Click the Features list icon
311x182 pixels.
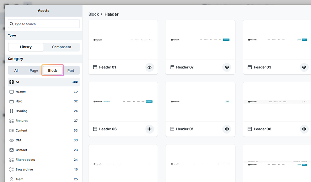coord(12,121)
